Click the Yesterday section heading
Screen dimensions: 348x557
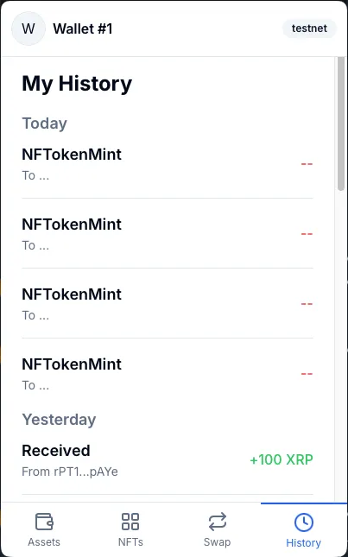59,420
